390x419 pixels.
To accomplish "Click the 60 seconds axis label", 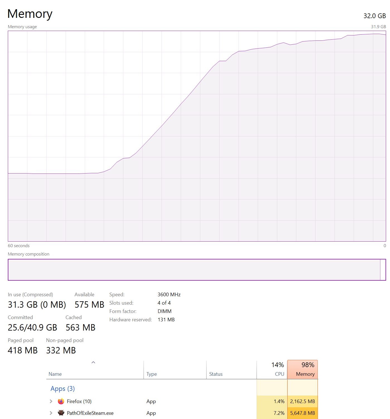I will [19, 246].
